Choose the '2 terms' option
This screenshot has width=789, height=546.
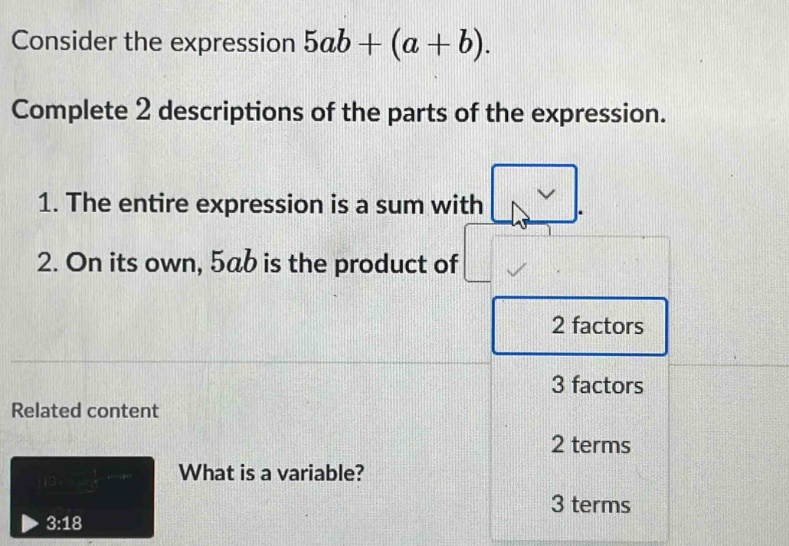coord(590,445)
